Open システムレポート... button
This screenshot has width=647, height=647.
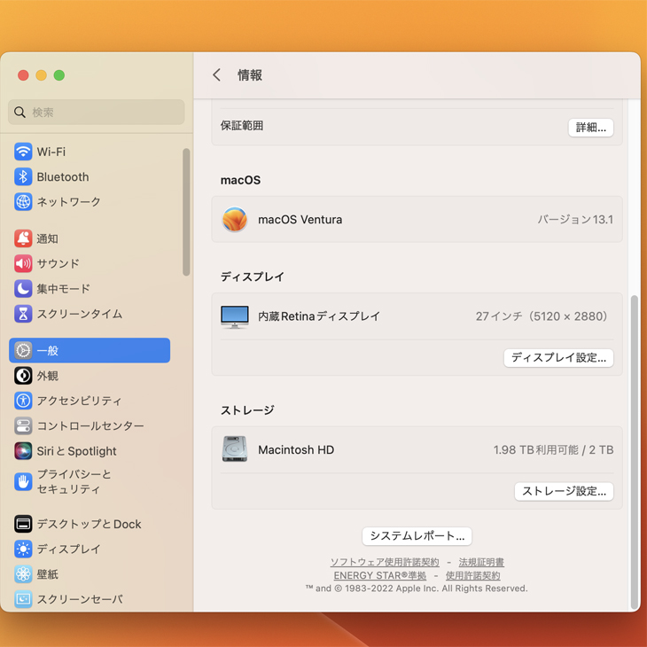click(417, 536)
